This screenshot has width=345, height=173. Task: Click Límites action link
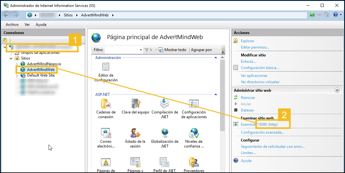tap(248, 153)
